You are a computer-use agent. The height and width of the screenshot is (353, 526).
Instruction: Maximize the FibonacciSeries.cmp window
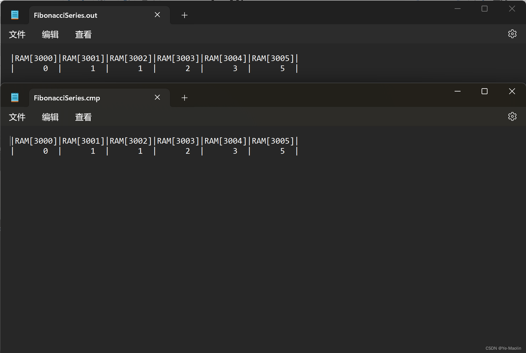485,91
